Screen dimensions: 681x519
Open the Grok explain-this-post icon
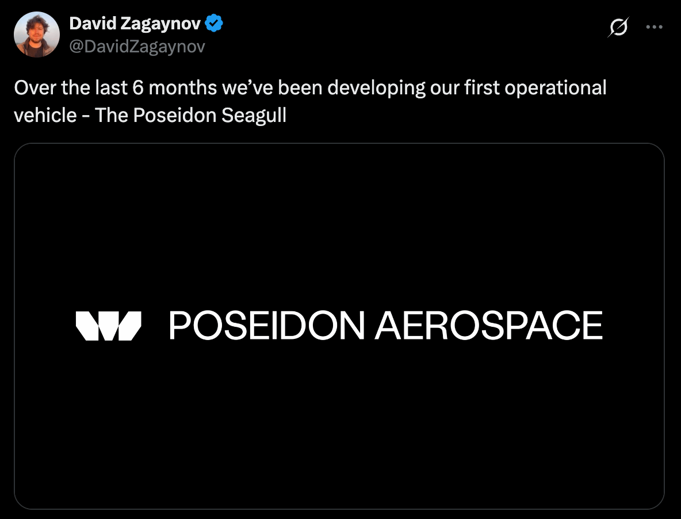tap(618, 28)
